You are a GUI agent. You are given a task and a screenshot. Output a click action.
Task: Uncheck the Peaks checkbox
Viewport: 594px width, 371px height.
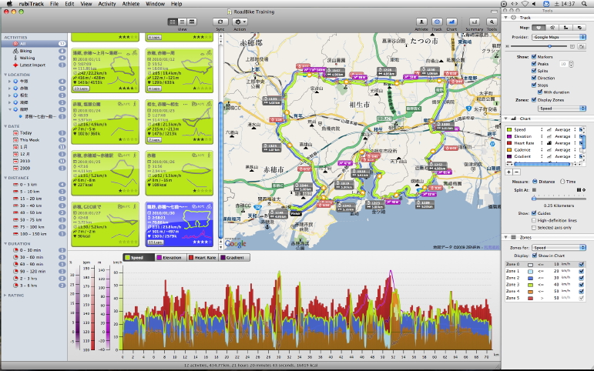[534, 64]
